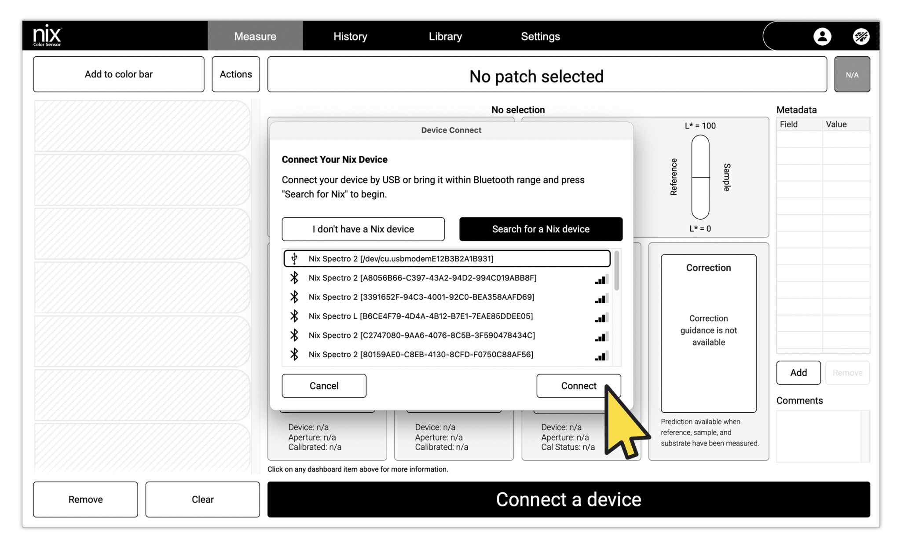Click the globe icon in the top right corner
The image size is (901, 550).
861,36
